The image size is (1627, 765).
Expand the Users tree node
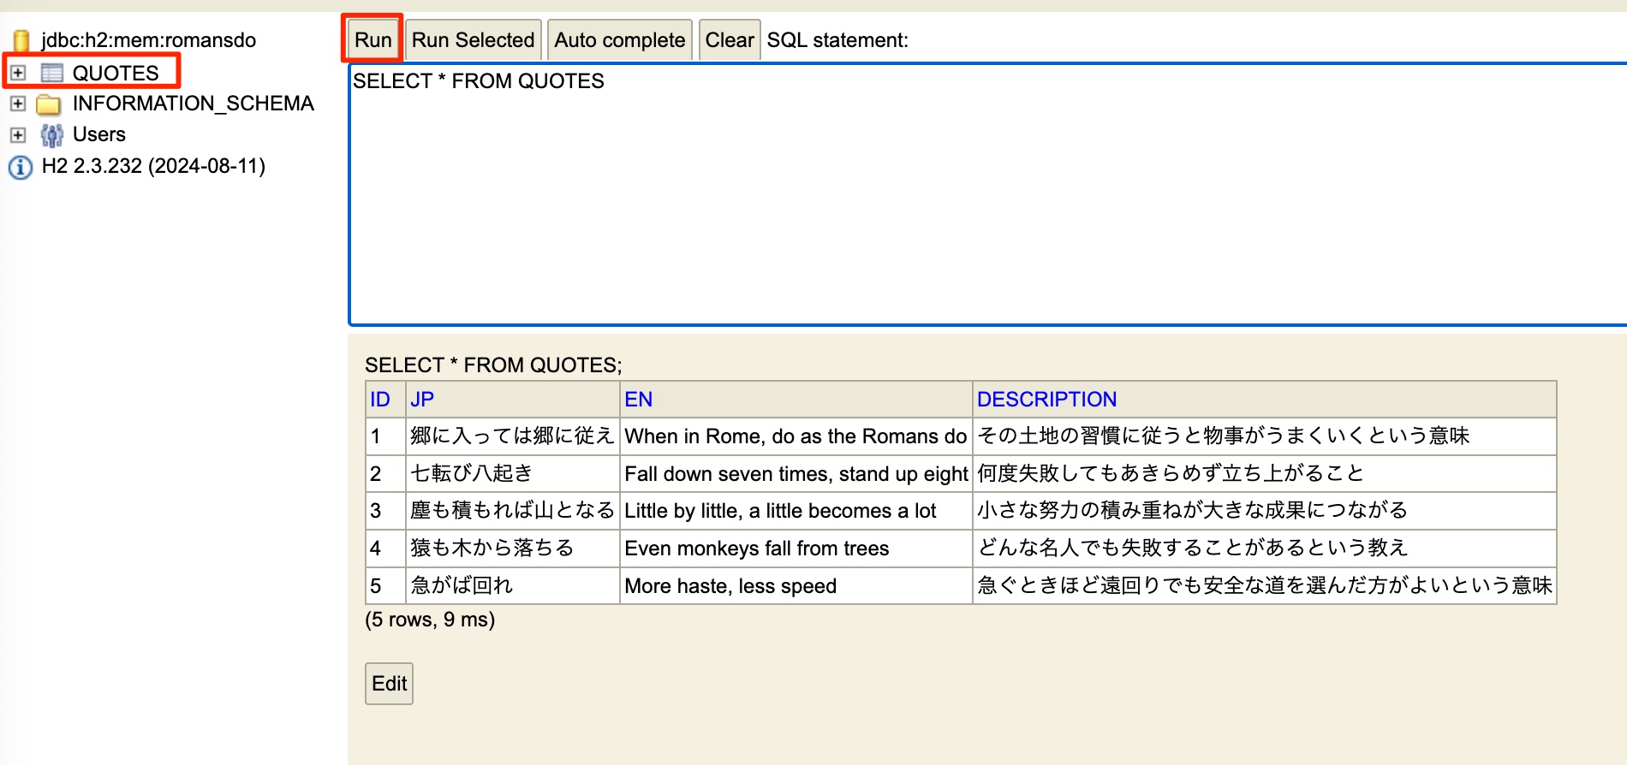pos(18,135)
